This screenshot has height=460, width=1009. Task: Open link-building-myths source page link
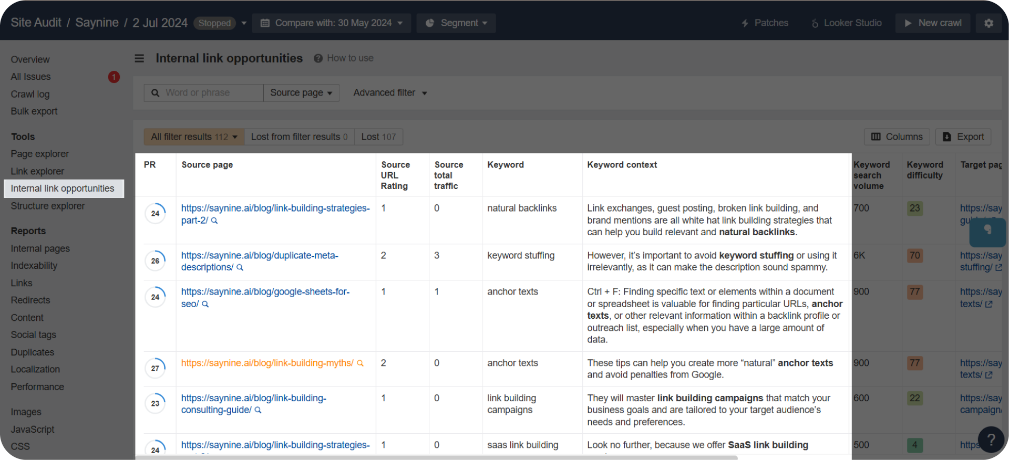click(267, 363)
